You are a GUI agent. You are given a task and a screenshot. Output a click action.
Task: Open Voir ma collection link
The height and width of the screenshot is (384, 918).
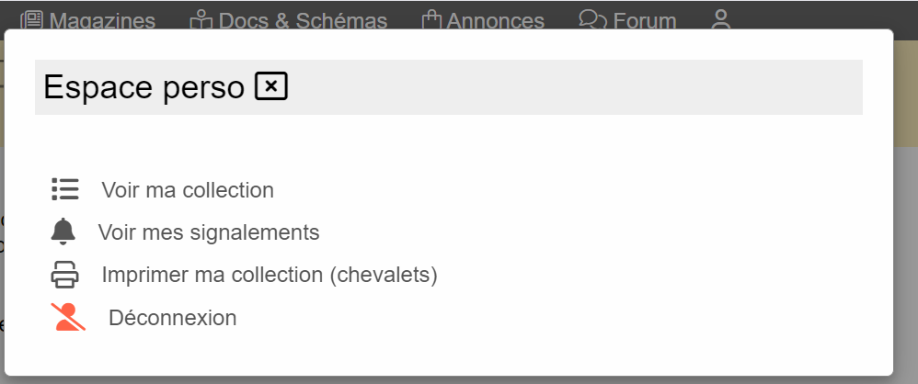tap(188, 190)
